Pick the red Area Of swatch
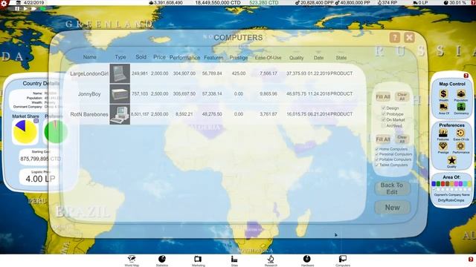This screenshot has width=476, height=267. [x=443, y=184]
